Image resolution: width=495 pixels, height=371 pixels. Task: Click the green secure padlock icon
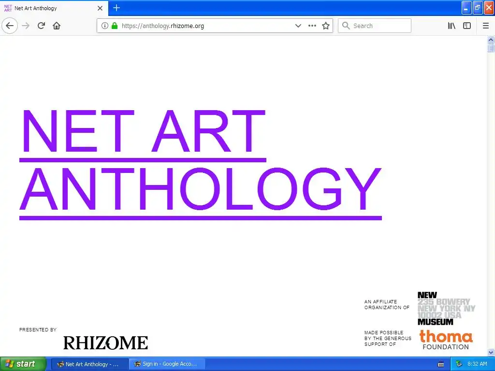[115, 26]
